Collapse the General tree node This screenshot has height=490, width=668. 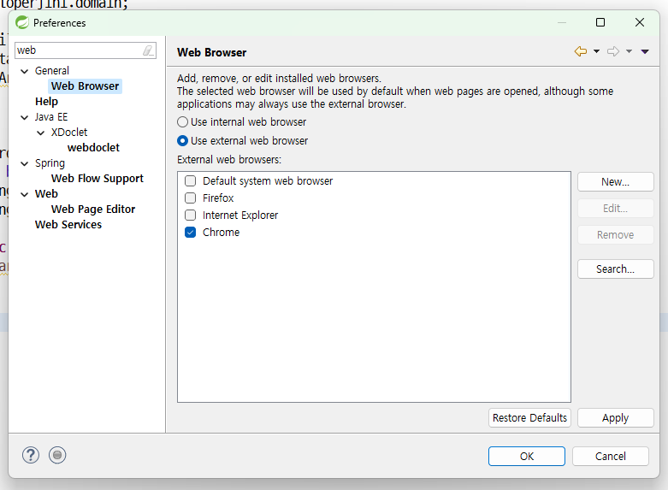pyautogui.click(x=25, y=71)
